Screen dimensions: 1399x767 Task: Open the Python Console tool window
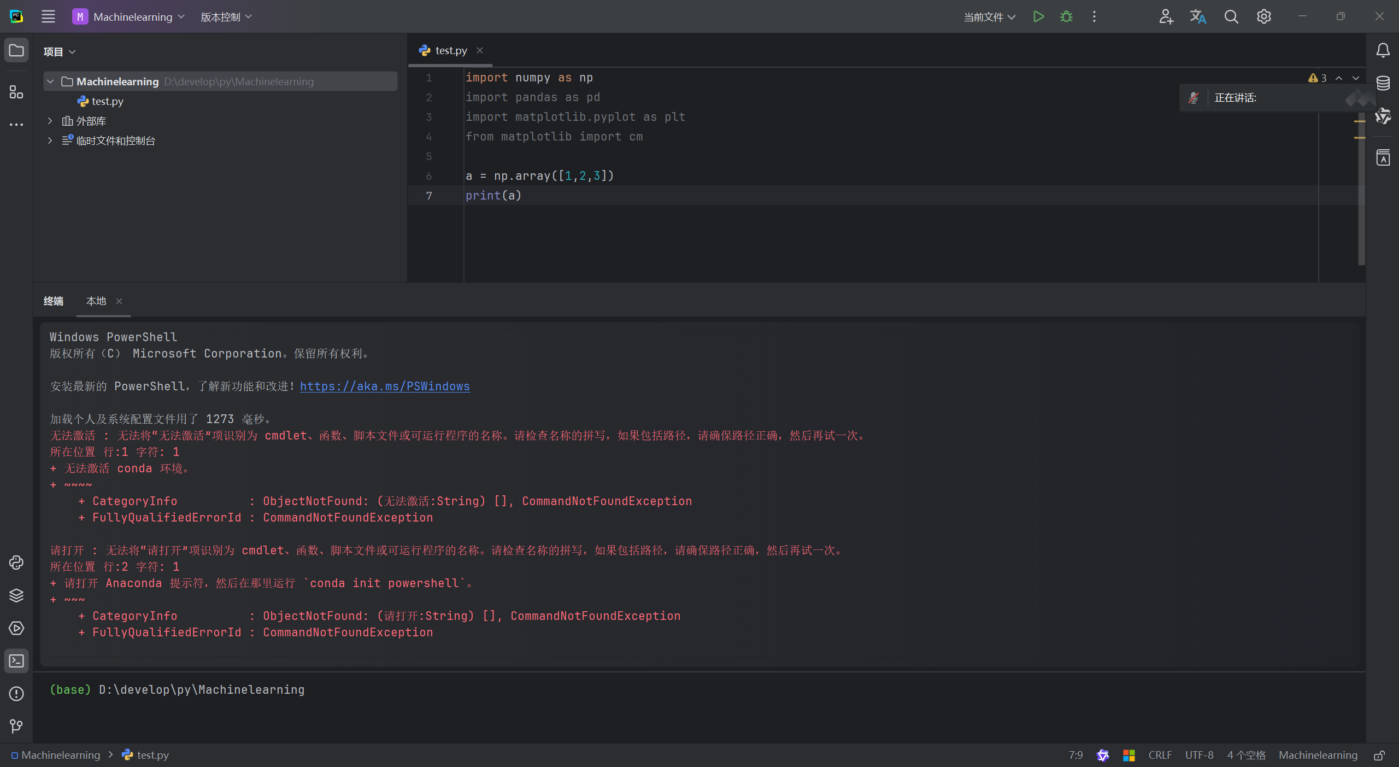[16, 563]
